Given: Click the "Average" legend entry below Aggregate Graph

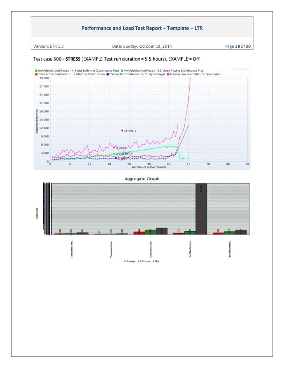Looking at the screenshot, I should [130, 261].
